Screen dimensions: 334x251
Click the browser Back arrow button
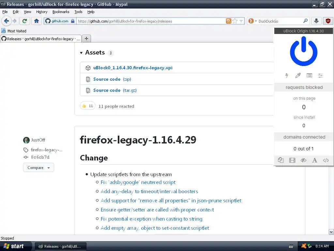(6, 21)
